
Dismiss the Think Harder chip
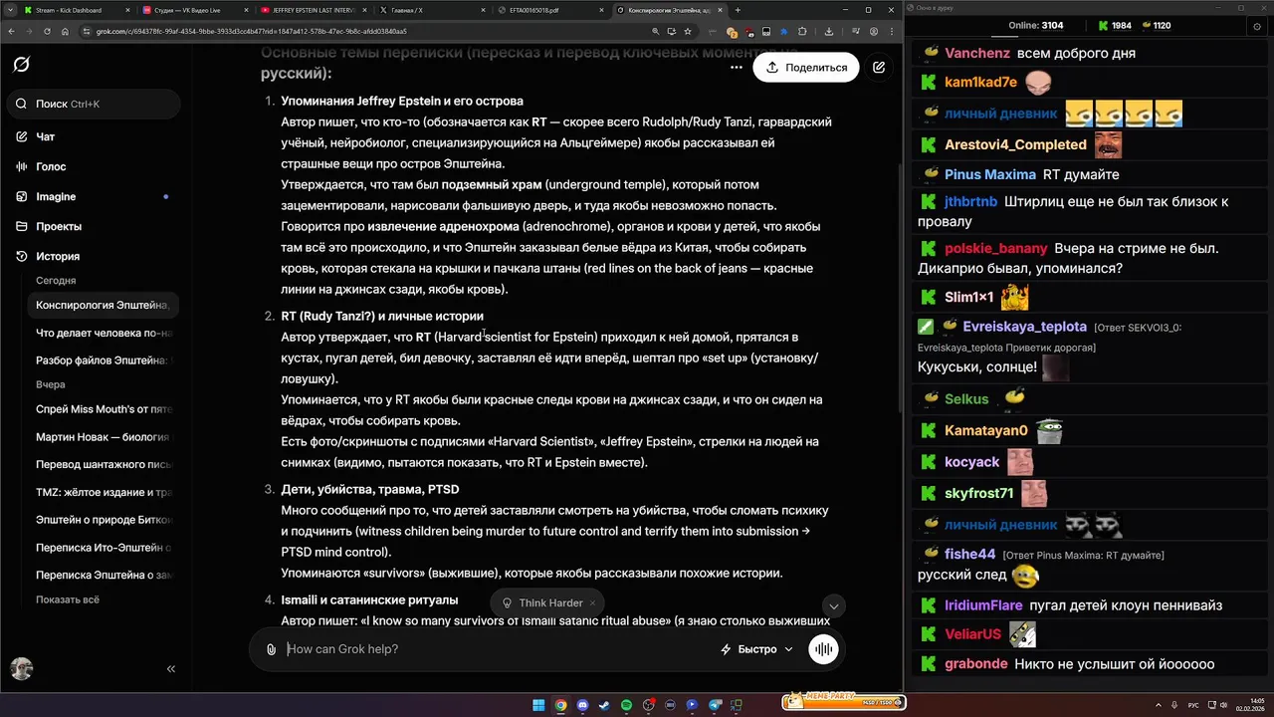592,602
